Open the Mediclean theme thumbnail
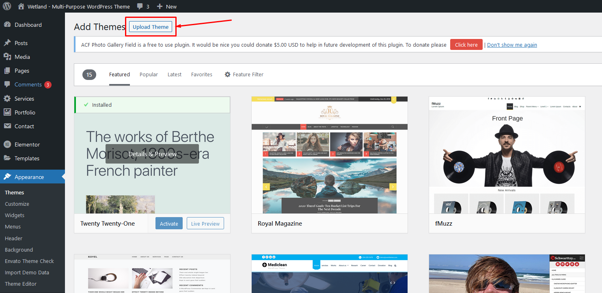This screenshot has height=293, width=602. click(x=329, y=274)
